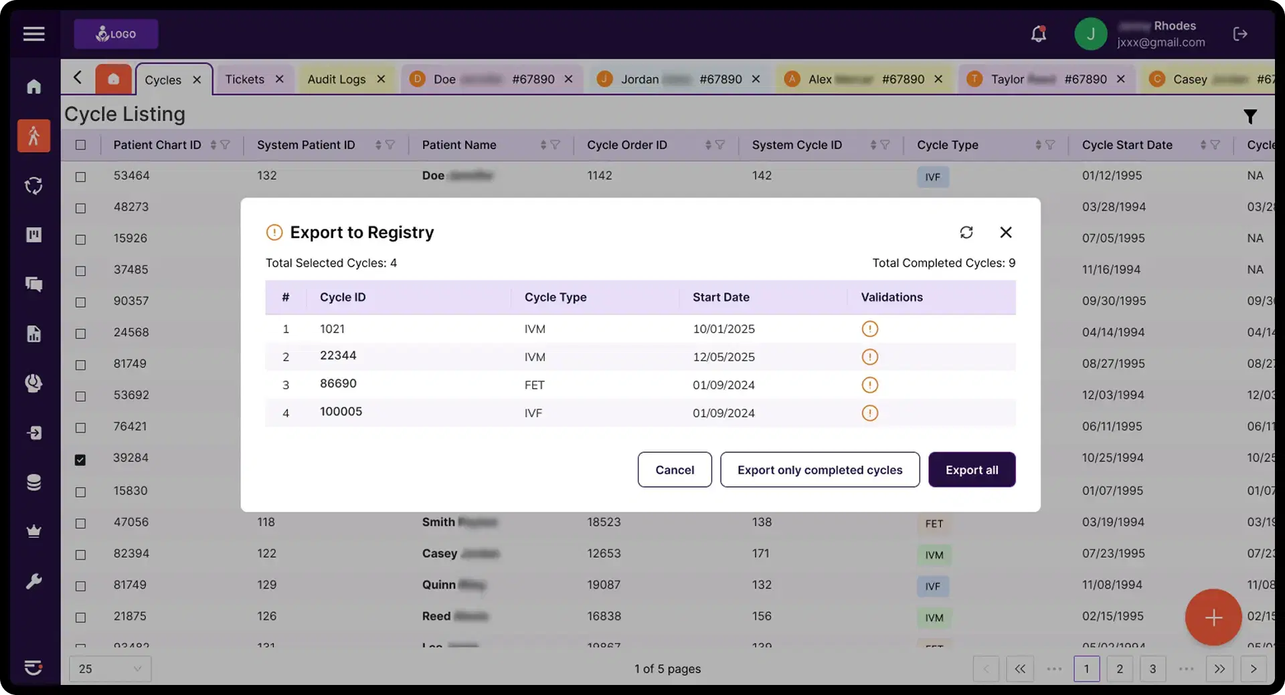Image resolution: width=1285 pixels, height=695 pixels.
Task: Click the notifications bell icon
Action: coord(1039,33)
